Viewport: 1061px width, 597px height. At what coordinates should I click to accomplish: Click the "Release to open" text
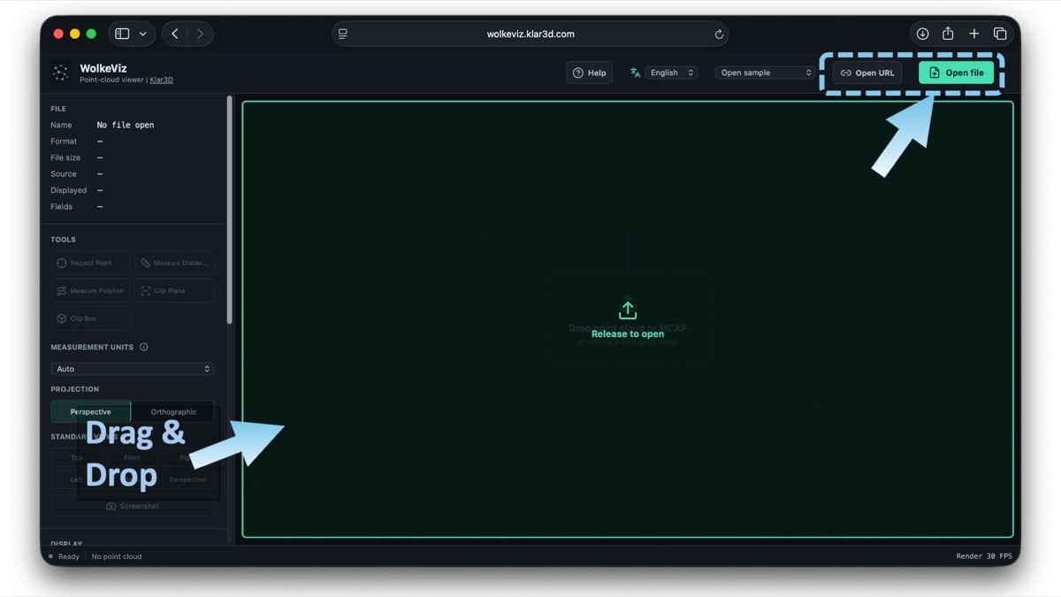pos(628,334)
